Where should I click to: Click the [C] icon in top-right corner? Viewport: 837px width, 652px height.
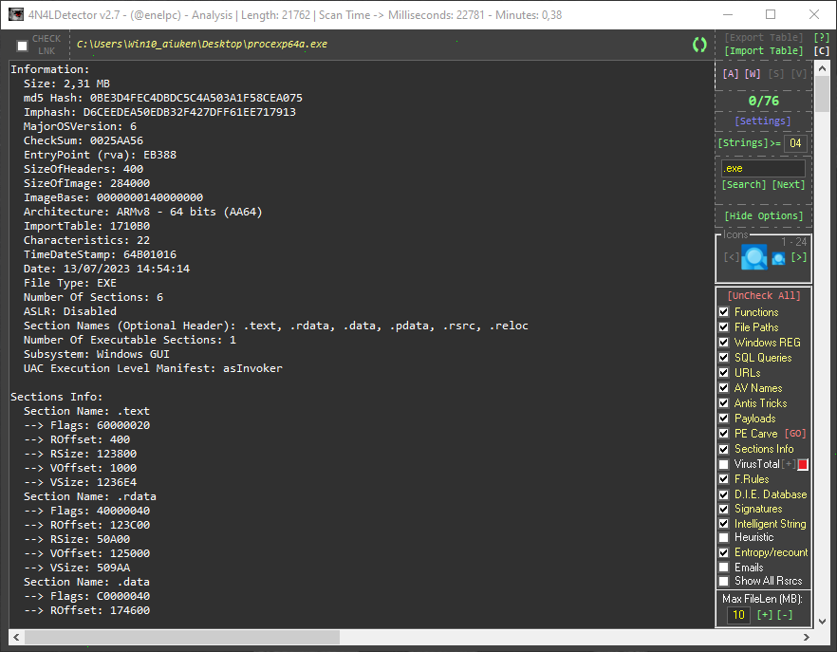(822, 51)
